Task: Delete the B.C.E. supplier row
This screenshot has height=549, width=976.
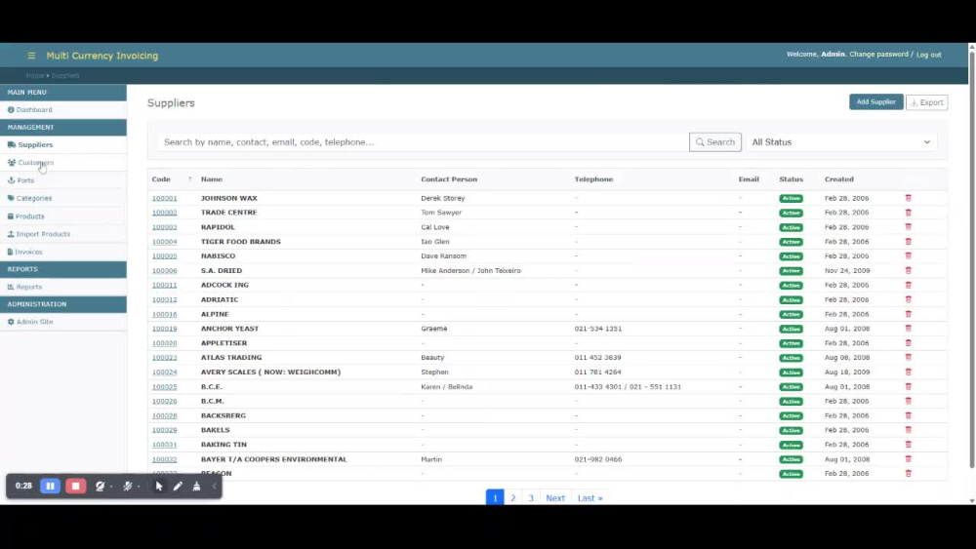Action: [x=908, y=386]
